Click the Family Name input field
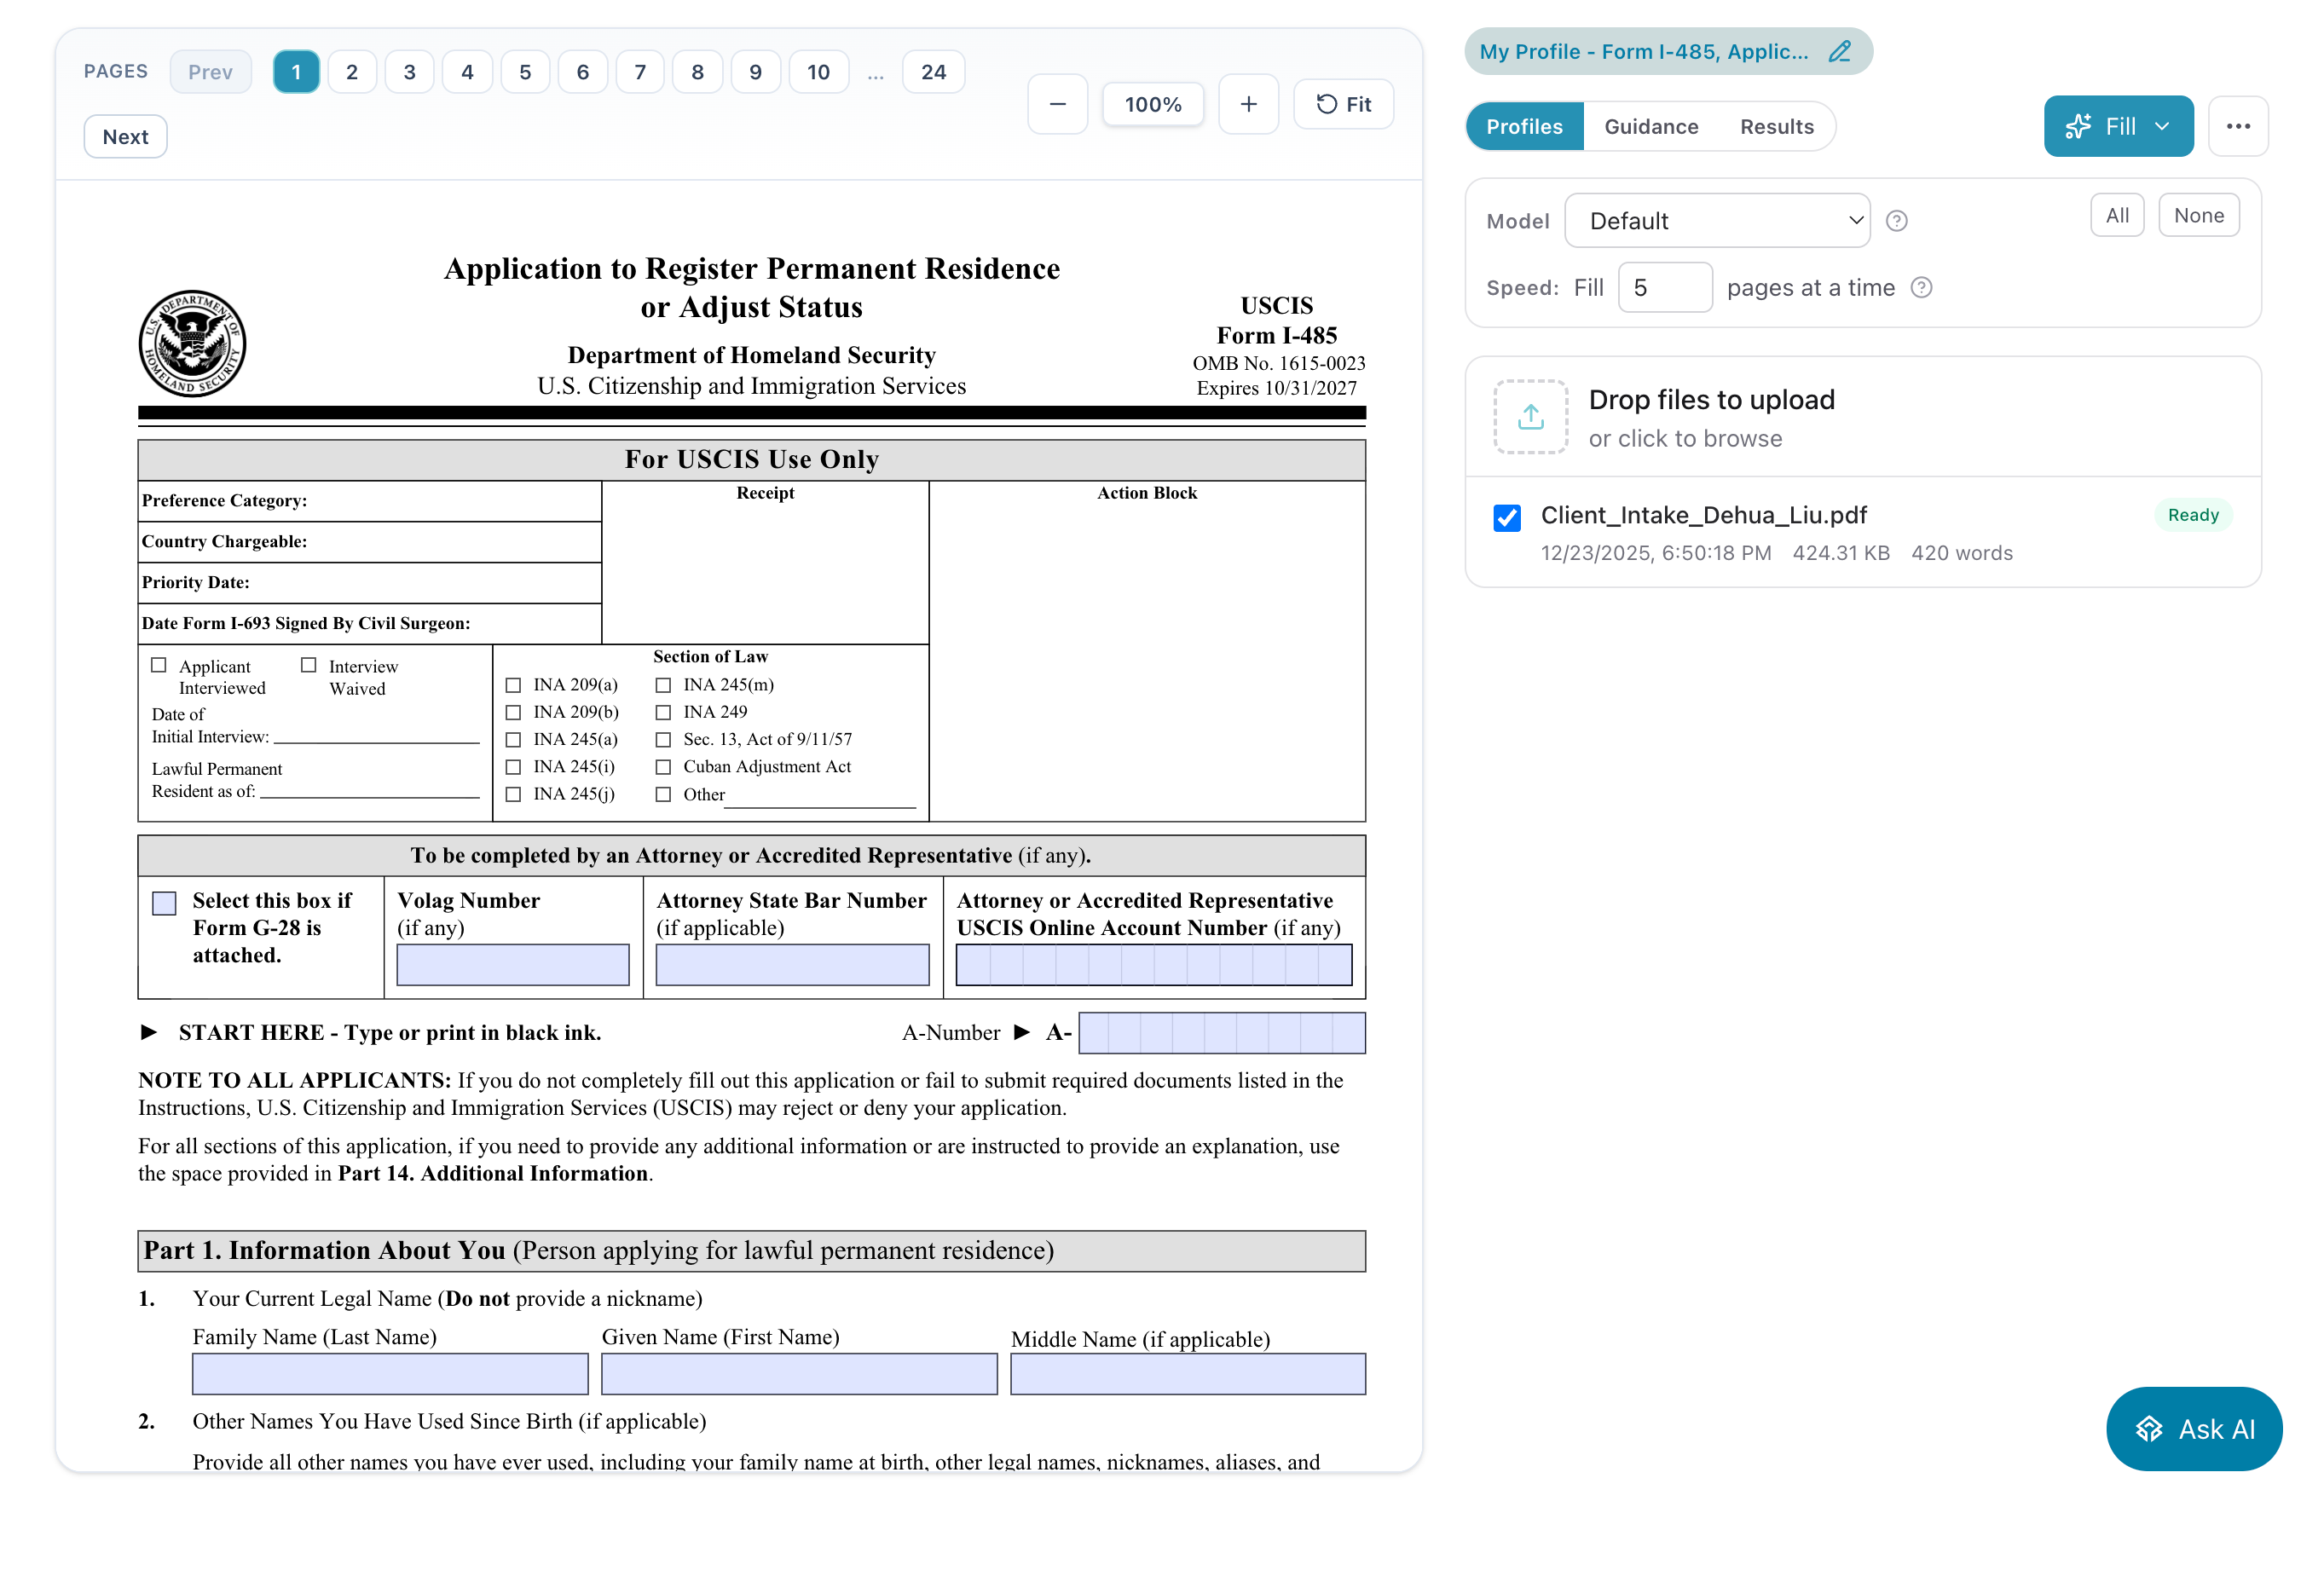2324x1582 pixels. point(390,1374)
